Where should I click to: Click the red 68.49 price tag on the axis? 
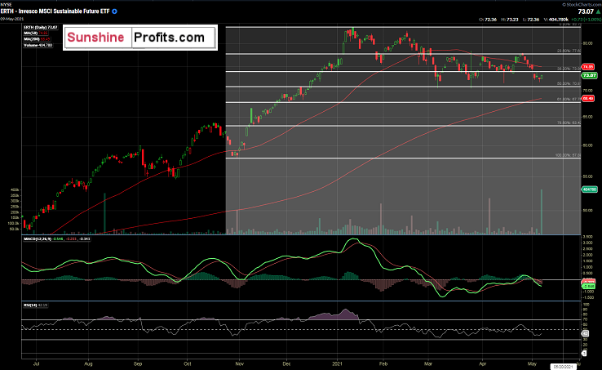coord(588,99)
